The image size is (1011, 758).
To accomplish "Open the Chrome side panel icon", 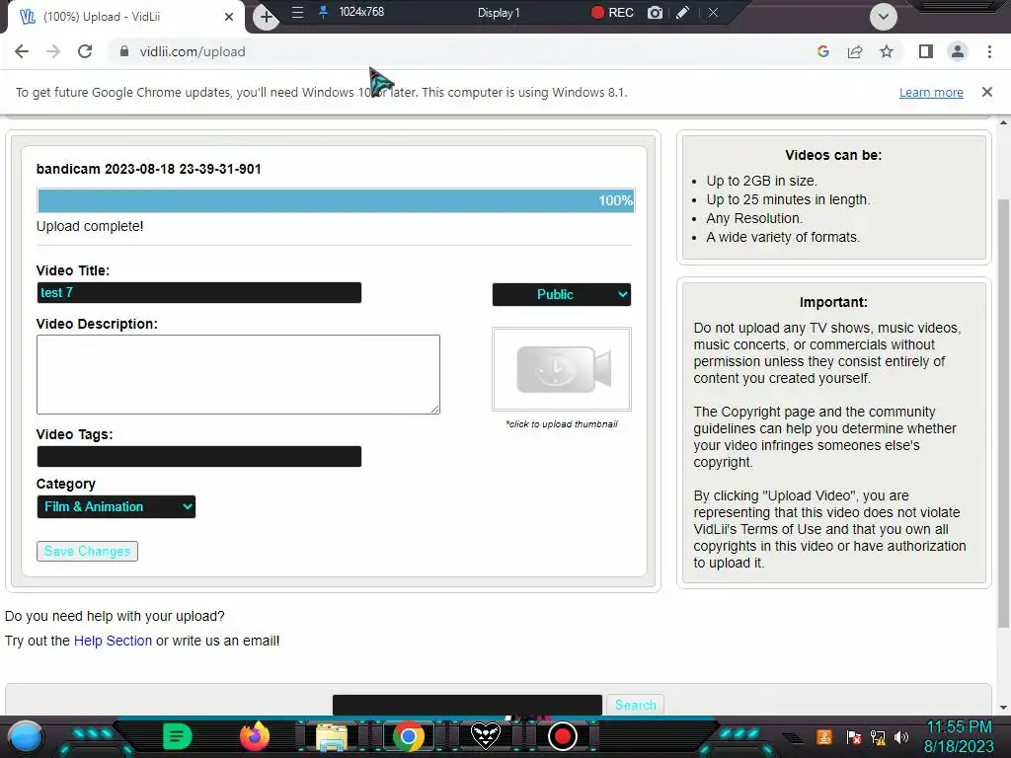I will (926, 51).
